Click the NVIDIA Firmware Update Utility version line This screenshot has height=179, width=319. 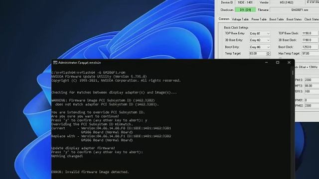click(99, 77)
